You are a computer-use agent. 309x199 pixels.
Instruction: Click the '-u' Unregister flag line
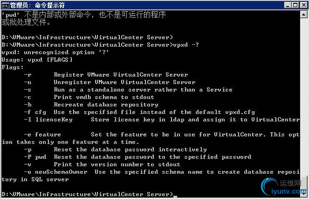pos(110,82)
